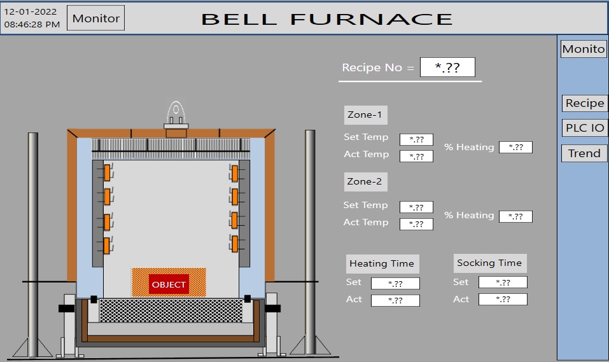609x362 pixels.
Task: Open the PLC IO screen
Action: point(585,128)
